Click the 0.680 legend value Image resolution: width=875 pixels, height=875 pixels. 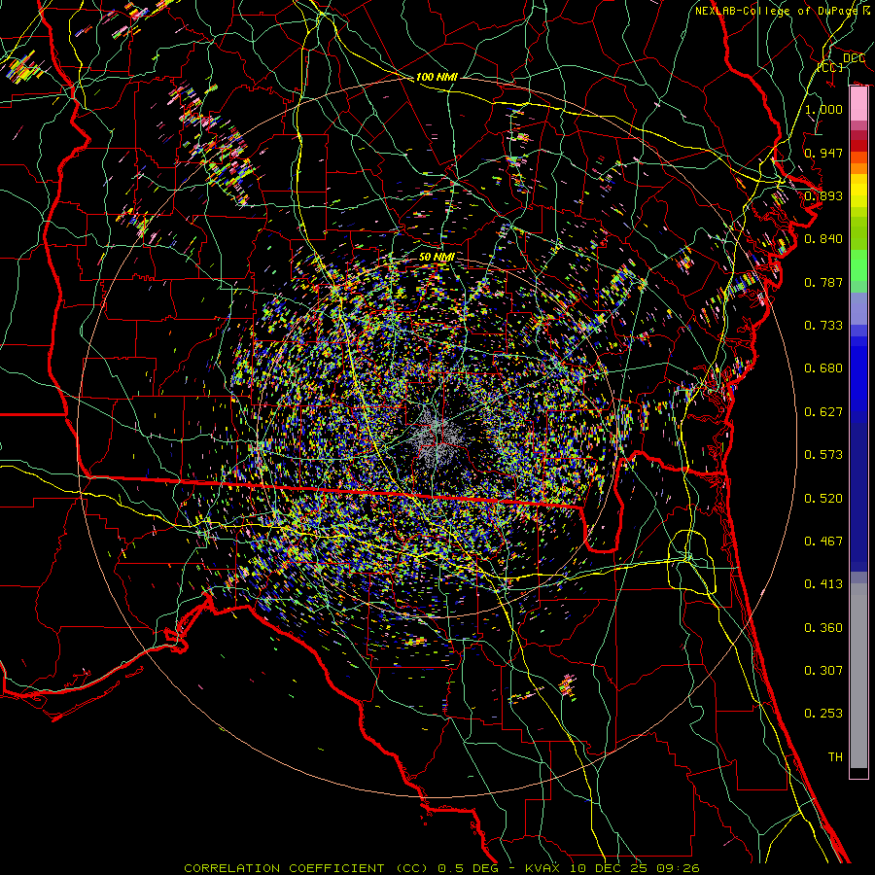point(823,368)
